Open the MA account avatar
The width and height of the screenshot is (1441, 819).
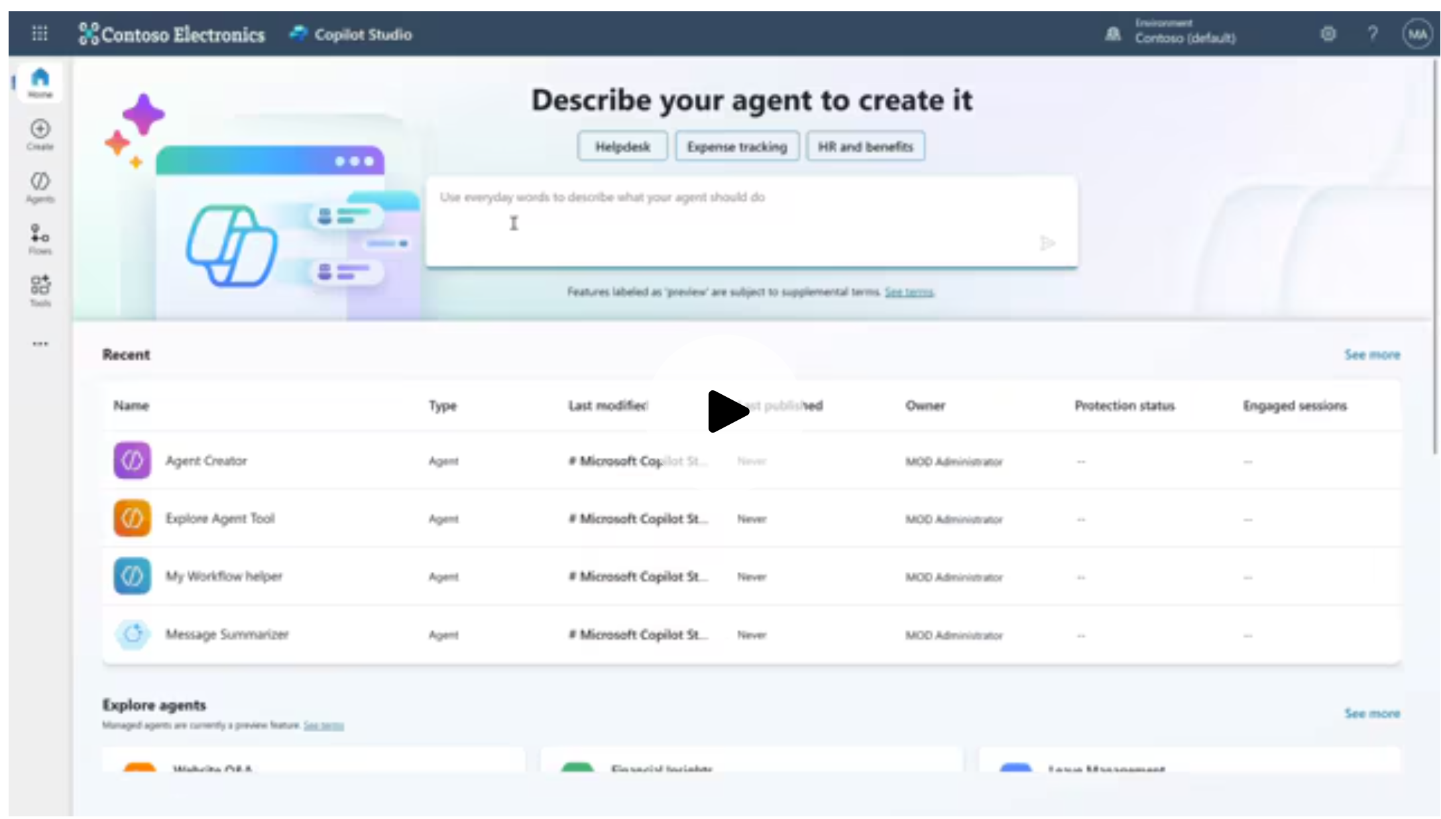point(1417,34)
